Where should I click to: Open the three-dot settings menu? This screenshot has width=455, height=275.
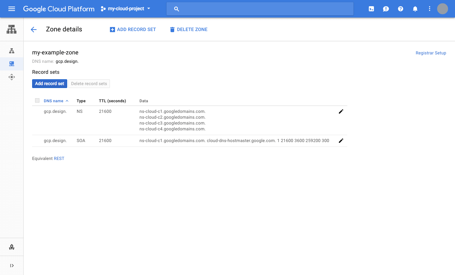coord(430,9)
